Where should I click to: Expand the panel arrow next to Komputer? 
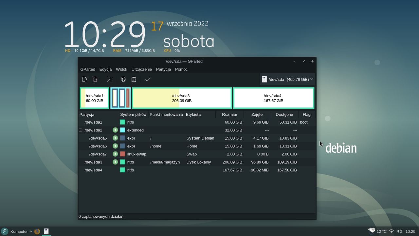click(31, 231)
